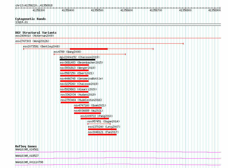Click the chr13:41356220..41356918 region label
The height and width of the screenshot is (168, 228).
[34, 5]
